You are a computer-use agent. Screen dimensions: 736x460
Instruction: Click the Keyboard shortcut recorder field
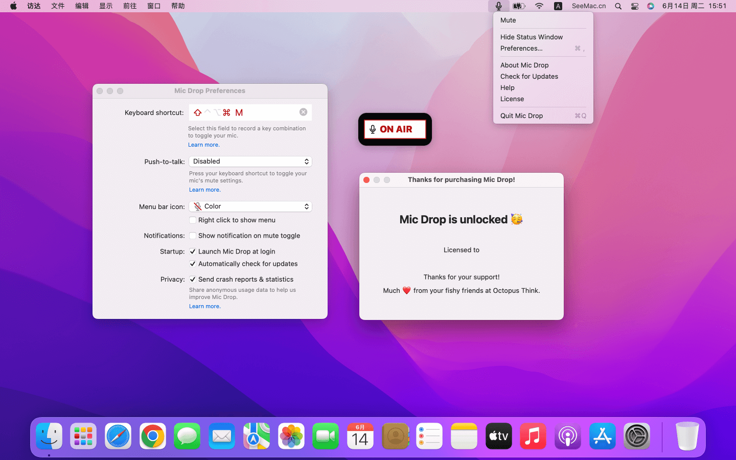[x=250, y=112]
